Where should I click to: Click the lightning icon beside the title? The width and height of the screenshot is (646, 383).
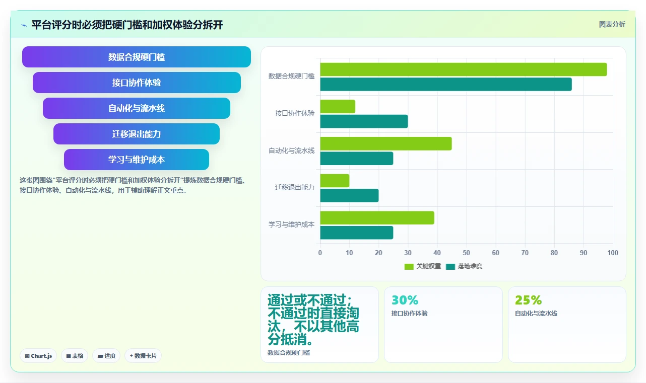point(24,25)
